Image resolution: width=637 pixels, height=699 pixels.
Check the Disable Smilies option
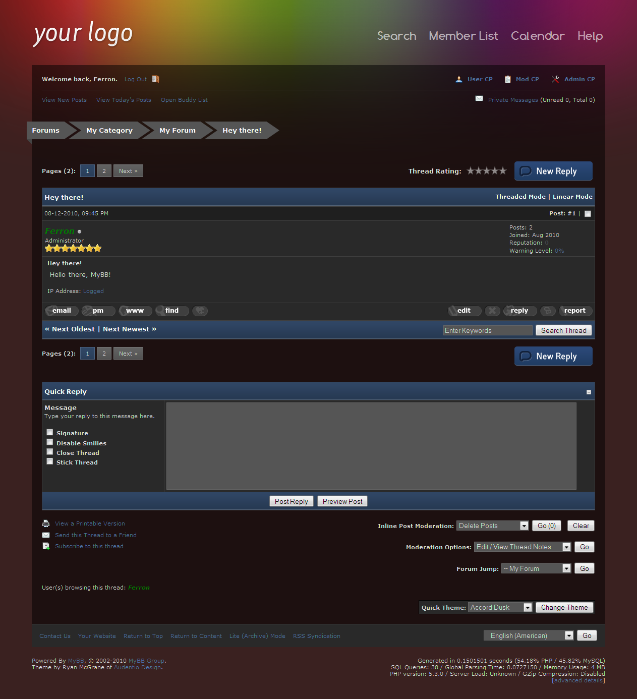pos(50,442)
